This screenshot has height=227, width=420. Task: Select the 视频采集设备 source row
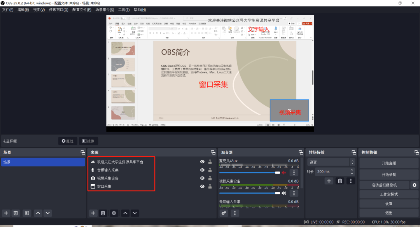pos(151,178)
